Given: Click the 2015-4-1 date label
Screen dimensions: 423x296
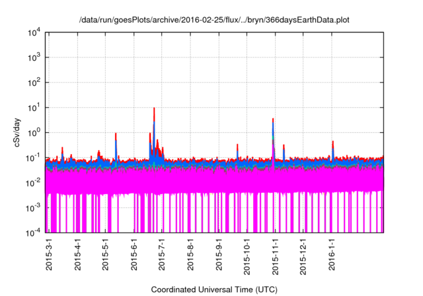Looking at the screenshot, I should coord(77,254).
